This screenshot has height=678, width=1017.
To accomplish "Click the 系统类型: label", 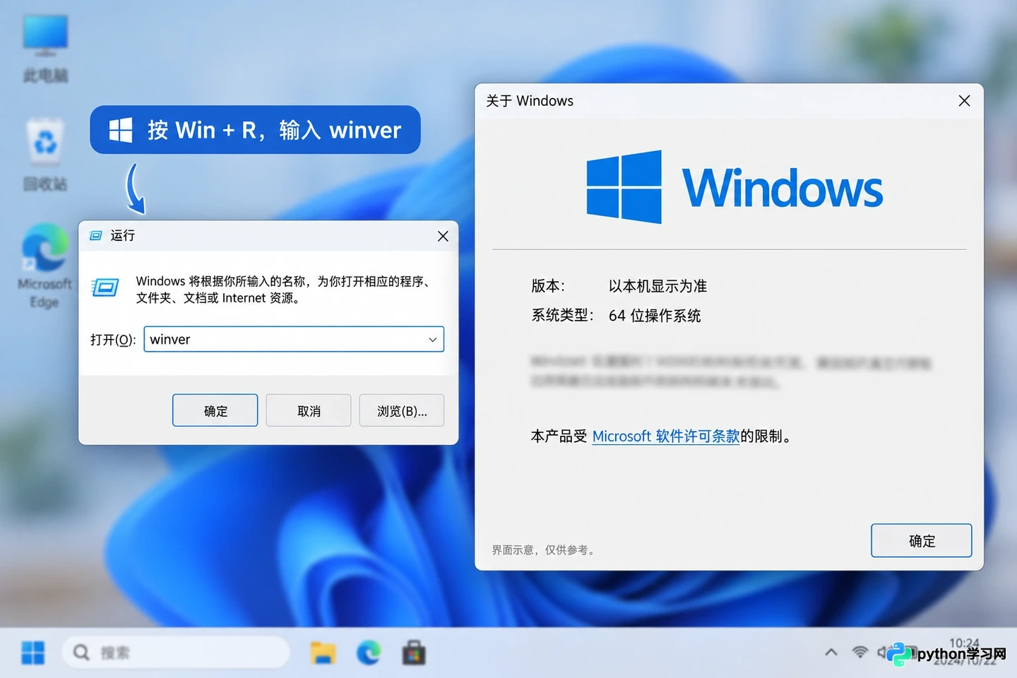I will point(563,316).
